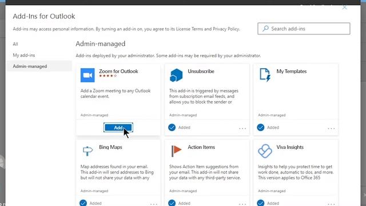Screen dimensions: 366x206
Task: Click the Bing Maps signpost icon
Action: pyautogui.click(x=87, y=151)
